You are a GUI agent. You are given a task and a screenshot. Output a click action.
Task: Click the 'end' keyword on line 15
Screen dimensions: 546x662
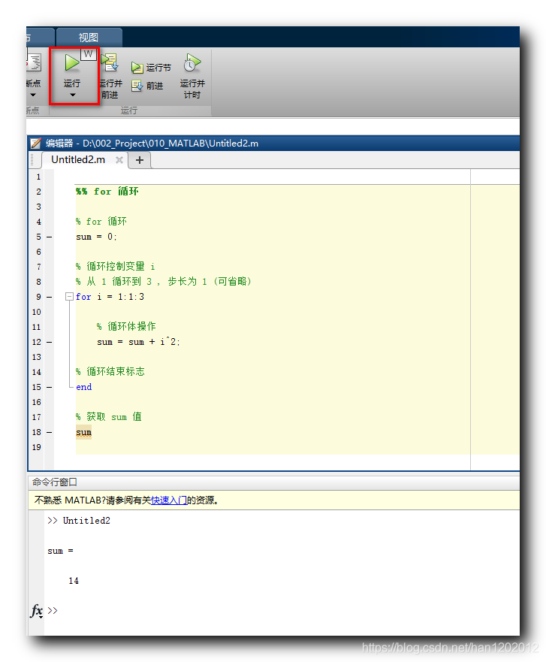(x=84, y=387)
